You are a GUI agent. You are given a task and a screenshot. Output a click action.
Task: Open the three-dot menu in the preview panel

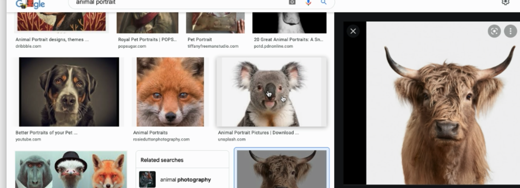[x=510, y=31]
